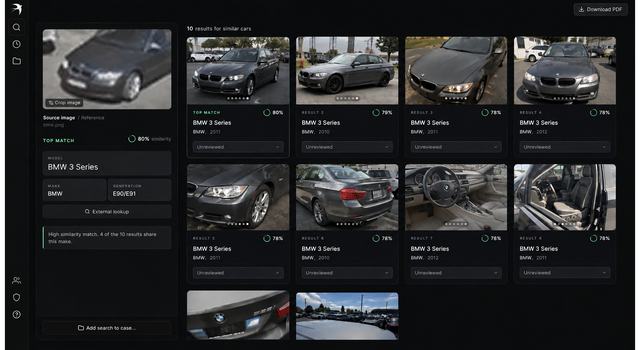Open the Result 3 car photo
This screenshot has height=350, width=640.
[456, 71]
